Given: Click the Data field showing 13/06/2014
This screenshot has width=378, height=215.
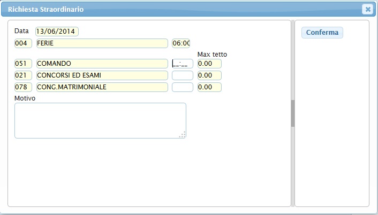Looking at the screenshot, I should pyautogui.click(x=57, y=32).
